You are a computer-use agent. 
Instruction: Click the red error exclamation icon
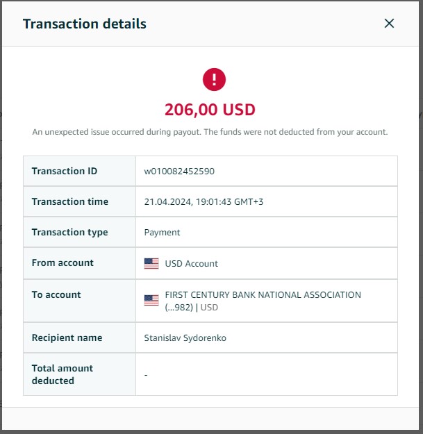coord(214,79)
